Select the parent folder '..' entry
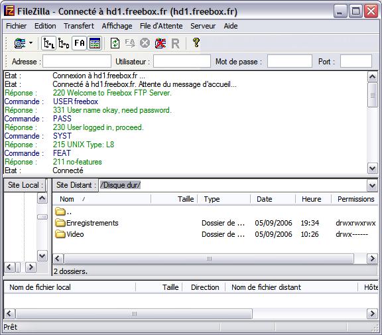Viewport: 382px width, 335px height. (64, 212)
